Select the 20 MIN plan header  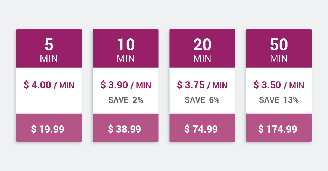coord(202,48)
